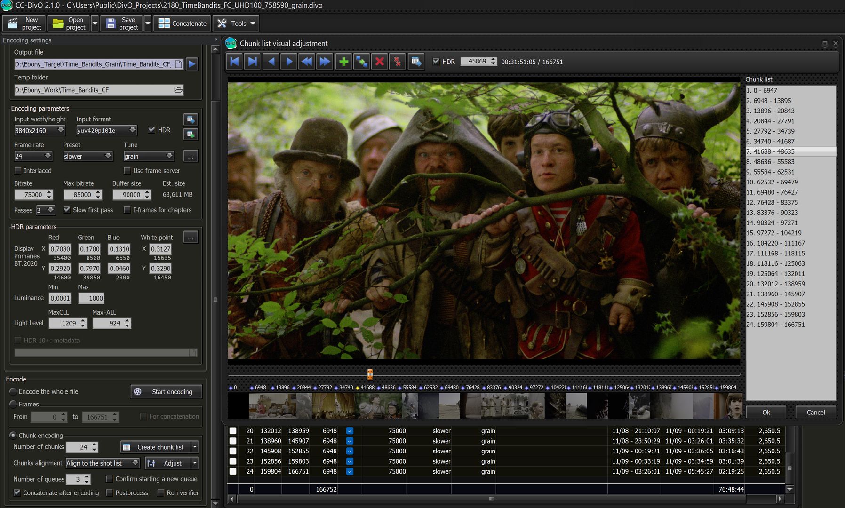Screen dimensions: 845x508
Task: Enable Use frame-server checkbox
Action: (x=127, y=171)
